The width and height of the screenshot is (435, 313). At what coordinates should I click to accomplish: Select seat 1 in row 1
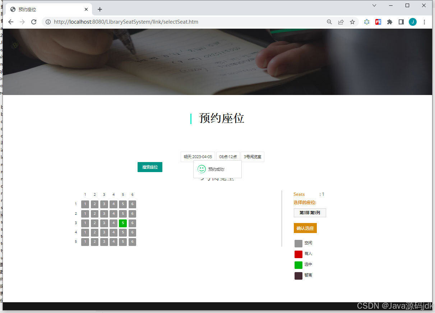coord(85,204)
